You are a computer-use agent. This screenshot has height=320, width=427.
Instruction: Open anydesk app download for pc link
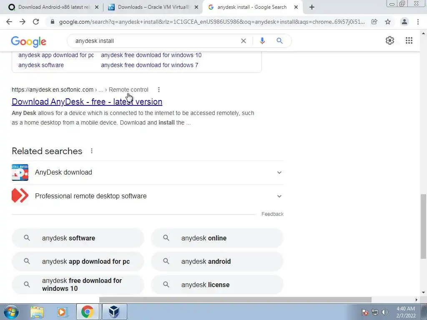pos(56,55)
